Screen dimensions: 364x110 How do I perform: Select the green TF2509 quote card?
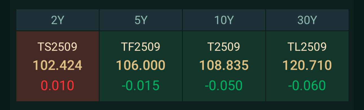tap(141, 66)
